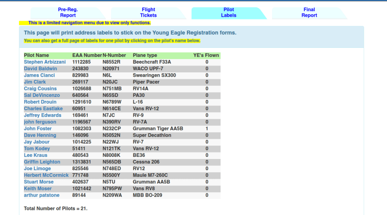Select Keith Moser's name link

coord(37,189)
